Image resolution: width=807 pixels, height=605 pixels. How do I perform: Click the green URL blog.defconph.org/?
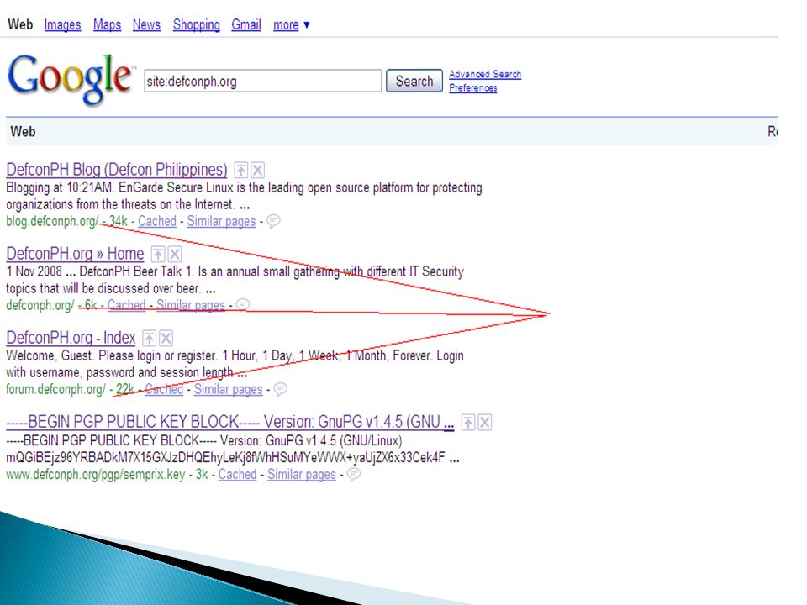pos(52,221)
